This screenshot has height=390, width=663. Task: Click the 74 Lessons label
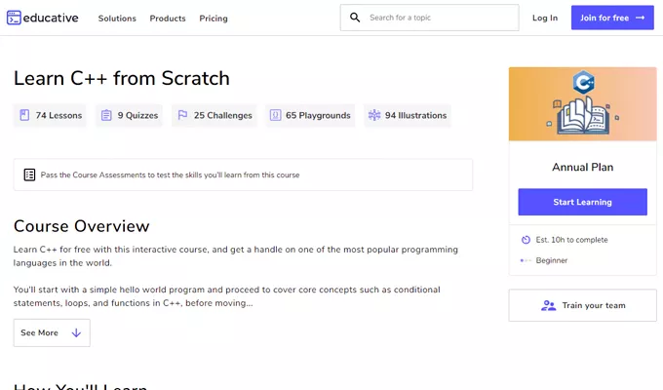click(x=58, y=115)
